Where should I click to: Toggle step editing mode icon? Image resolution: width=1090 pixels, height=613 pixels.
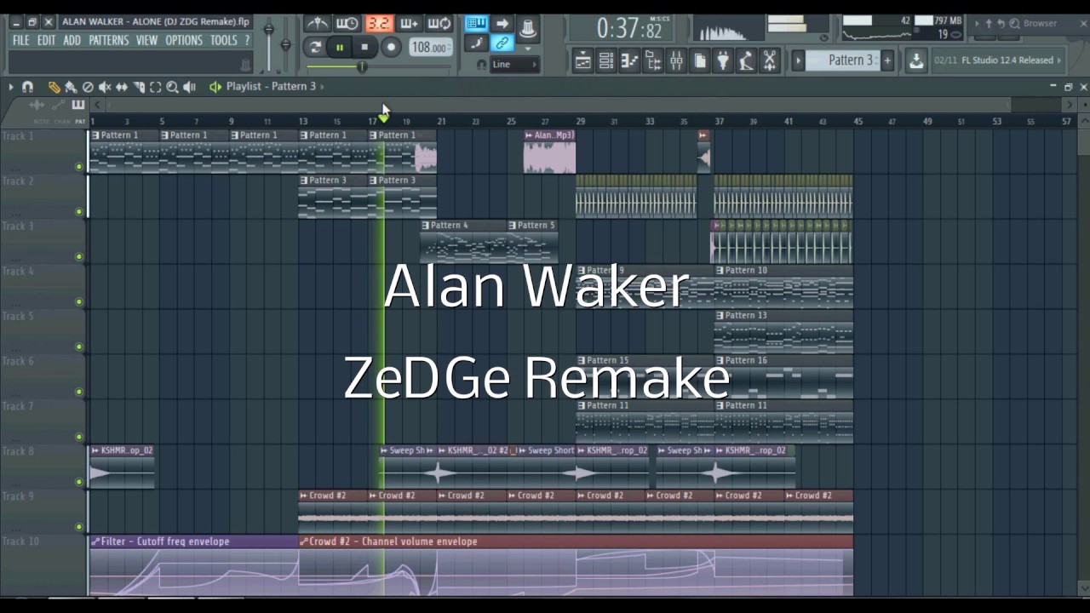pos(476,43)
